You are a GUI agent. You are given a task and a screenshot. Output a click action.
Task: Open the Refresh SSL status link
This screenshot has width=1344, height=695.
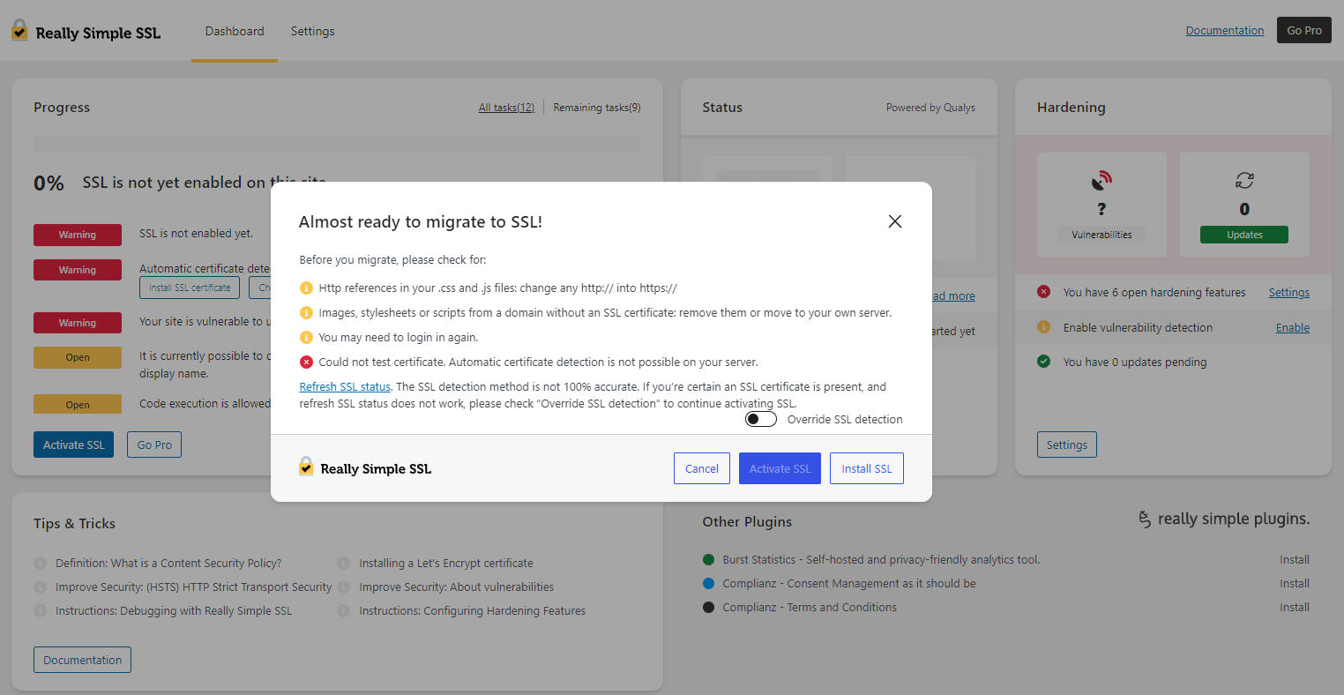click(345, 386)
